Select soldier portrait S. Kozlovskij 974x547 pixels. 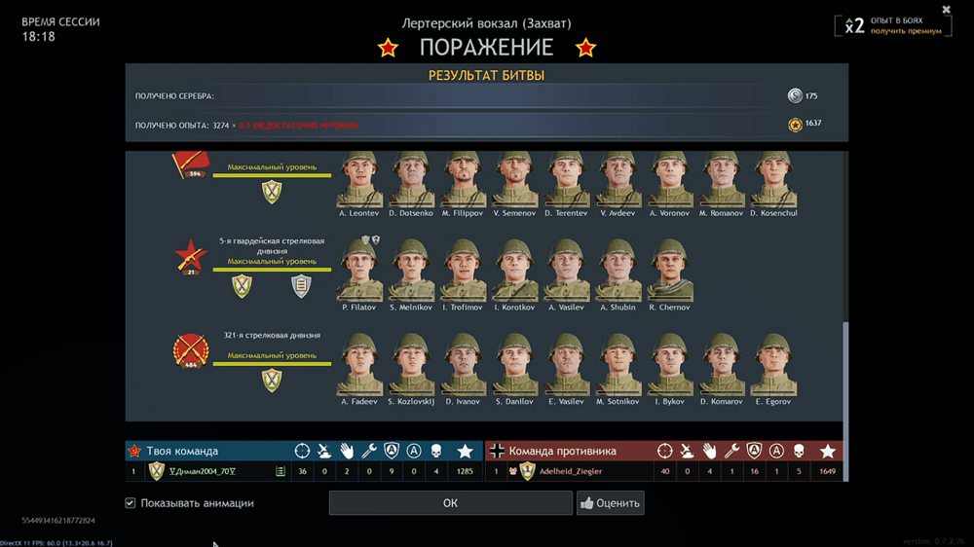411,365
